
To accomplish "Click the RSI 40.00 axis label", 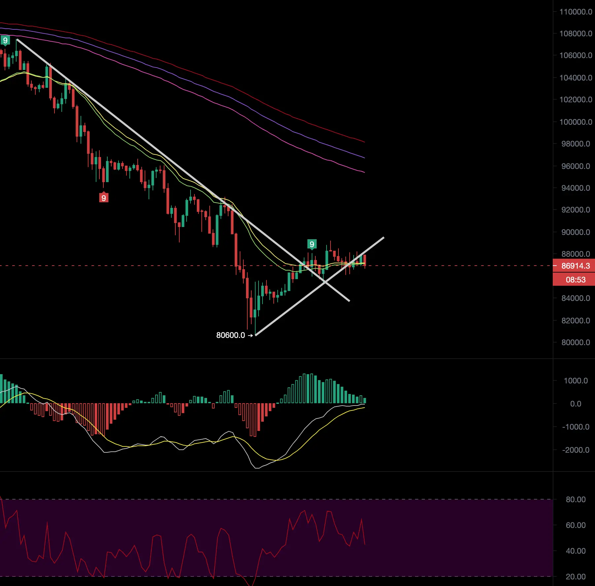I will (576, 551).
